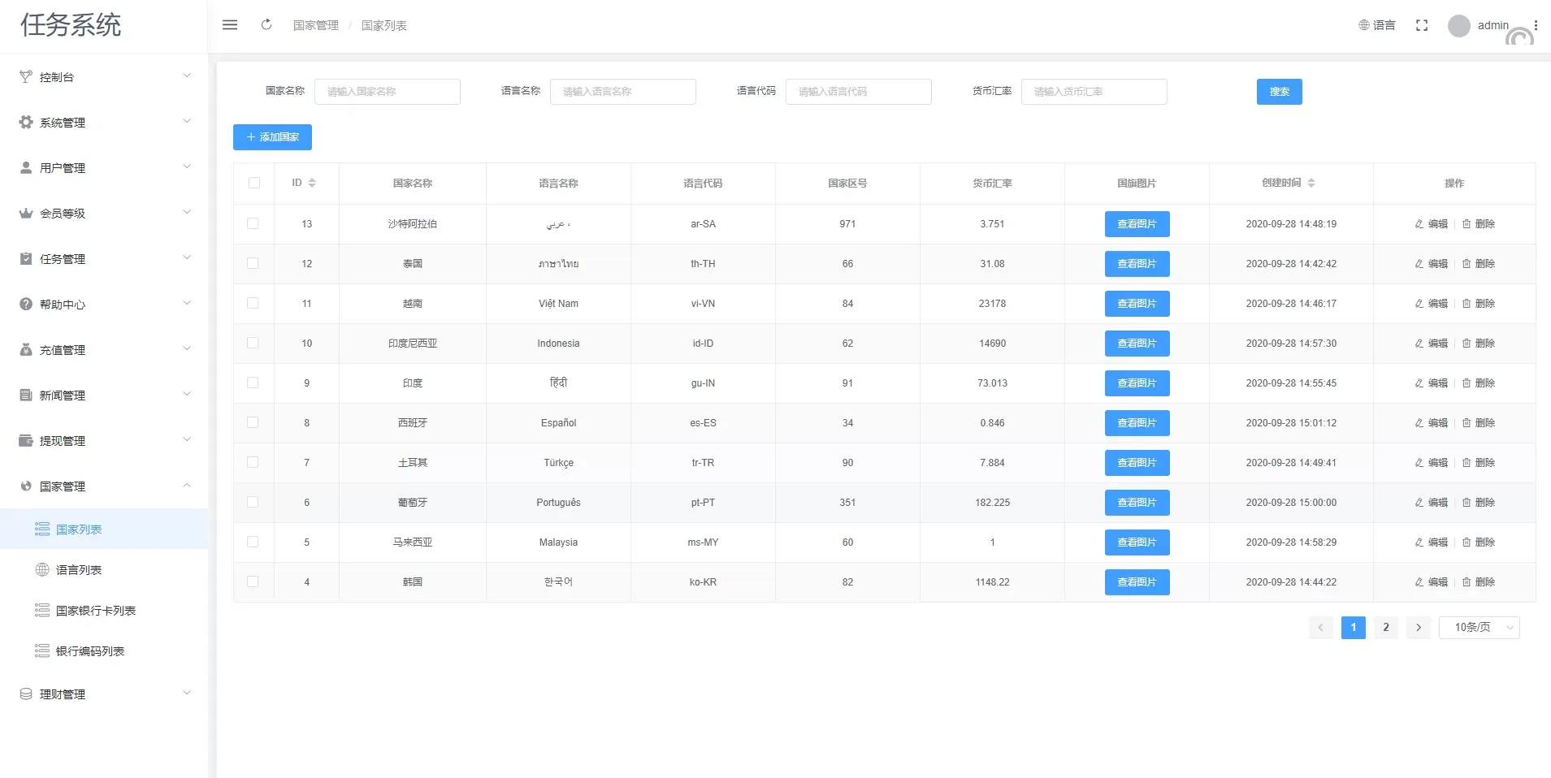Click the refresh page icon

pos(266,25)
